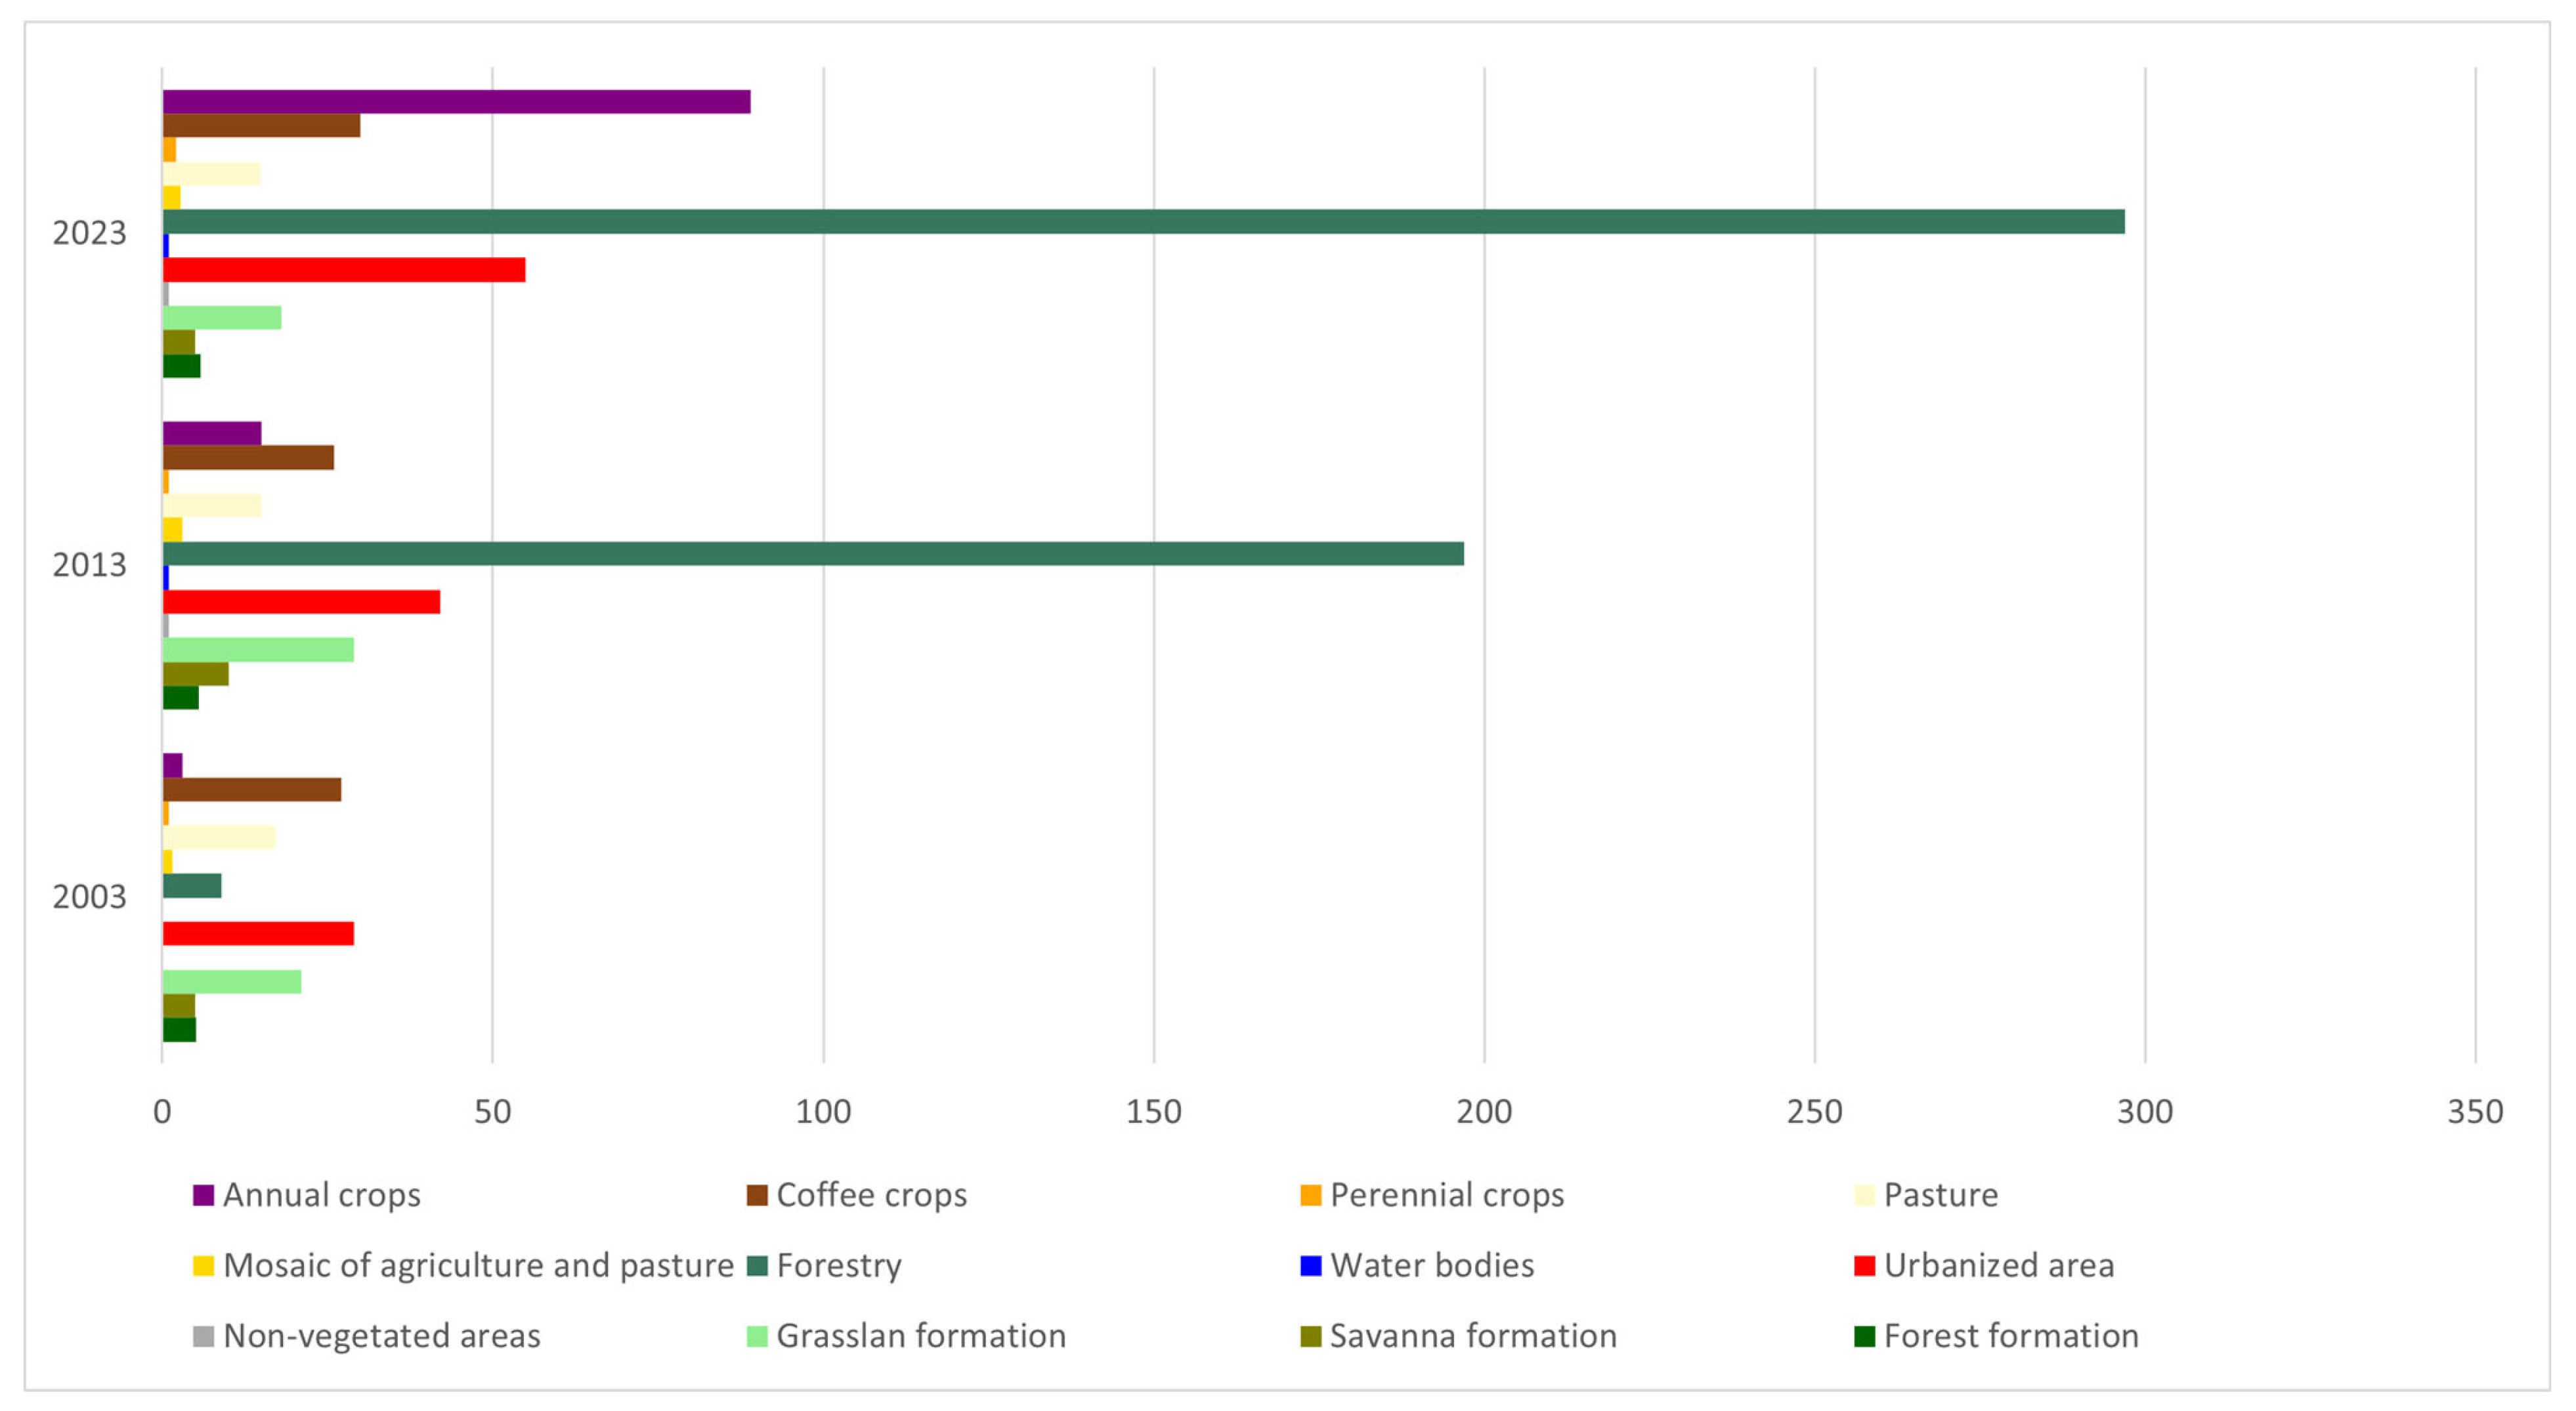Click the blue Water bodies legend swatch
This screenshot has width=2576, height=1411.
[x=1310, y=1266]
